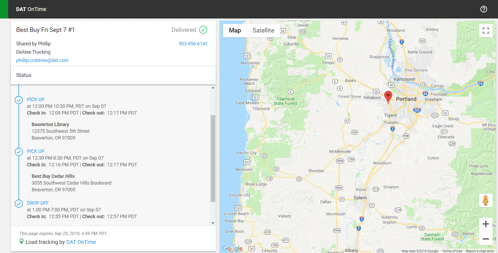This screenshot has height=253, width=498.
Task: Click the Delivered green checkmark icon
Action: click(x=203, y=30)
